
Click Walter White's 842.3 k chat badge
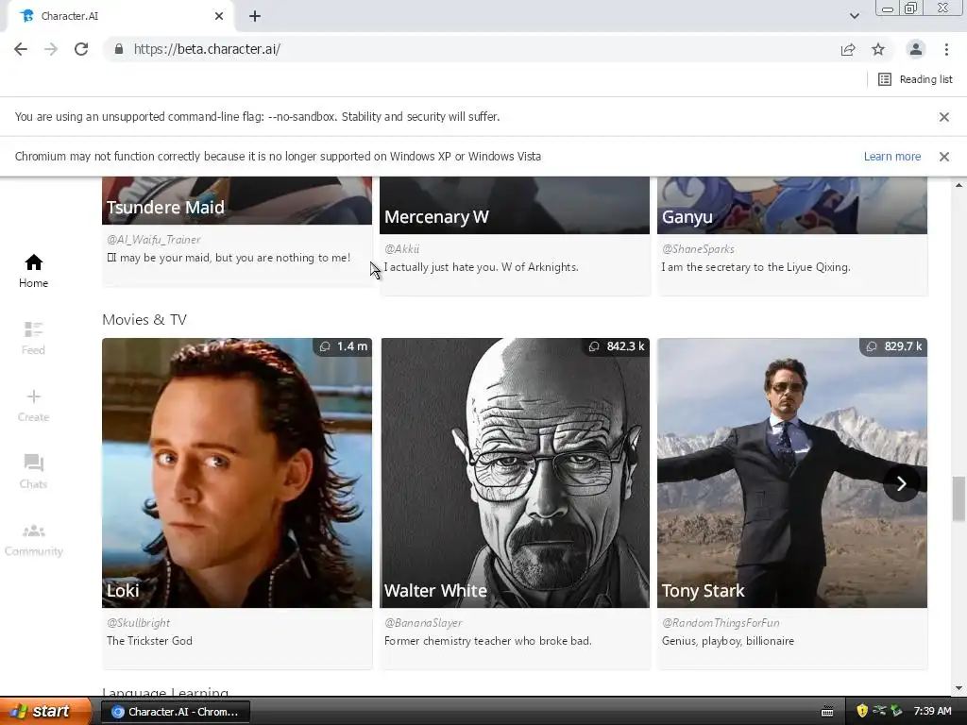pos(616,346)
